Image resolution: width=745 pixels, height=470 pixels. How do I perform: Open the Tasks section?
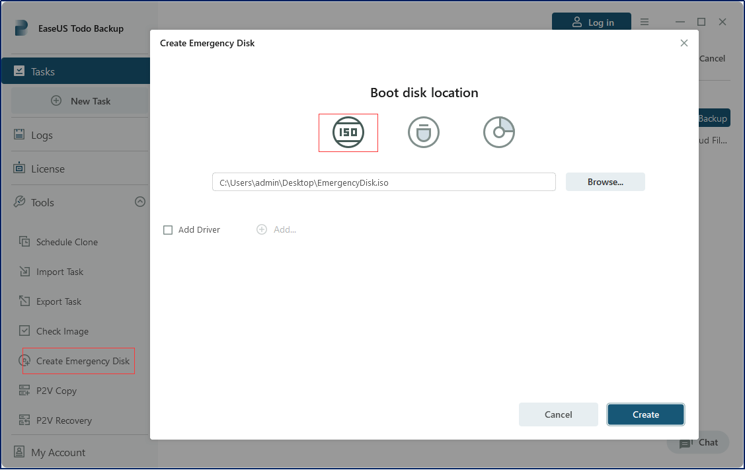(x=75, y=71)
